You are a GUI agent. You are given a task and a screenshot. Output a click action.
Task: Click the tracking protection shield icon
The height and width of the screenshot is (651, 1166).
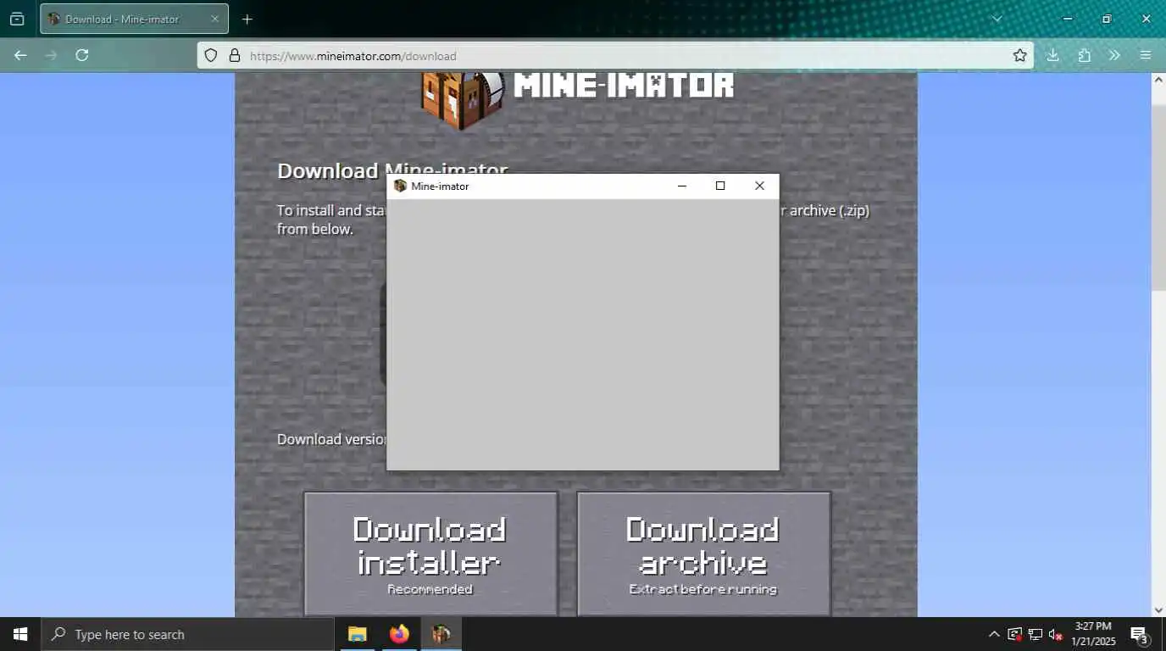click(x=211, y=56)
